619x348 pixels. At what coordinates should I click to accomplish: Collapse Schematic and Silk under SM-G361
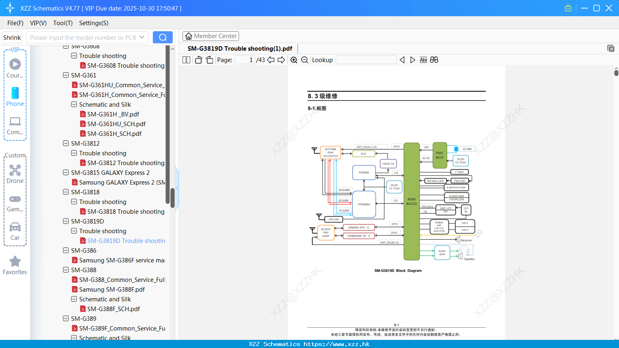(x=74, y=104)
